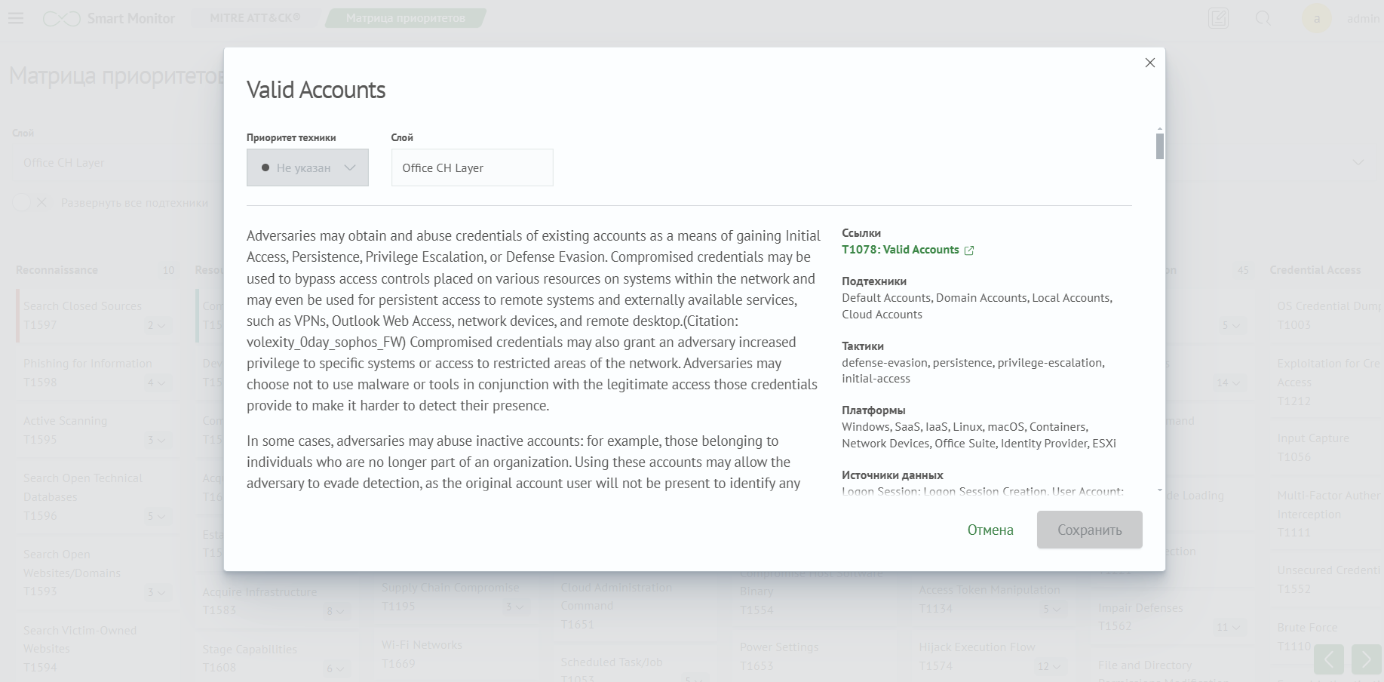
Task: Expand Hijack Execution Flow subtechniques
Action: 1049,666
